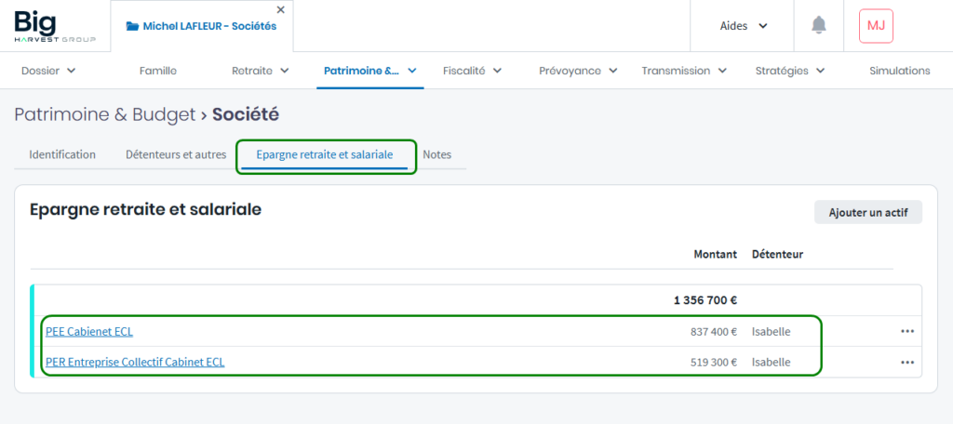Expand the Dossier menu
The width and height of the screenshot is (953, 424).
(48, 71)
